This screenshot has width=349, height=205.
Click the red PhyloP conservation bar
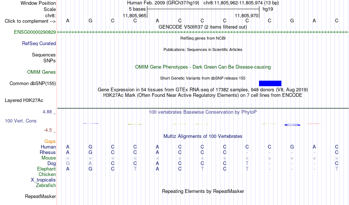tap(314, 124)
